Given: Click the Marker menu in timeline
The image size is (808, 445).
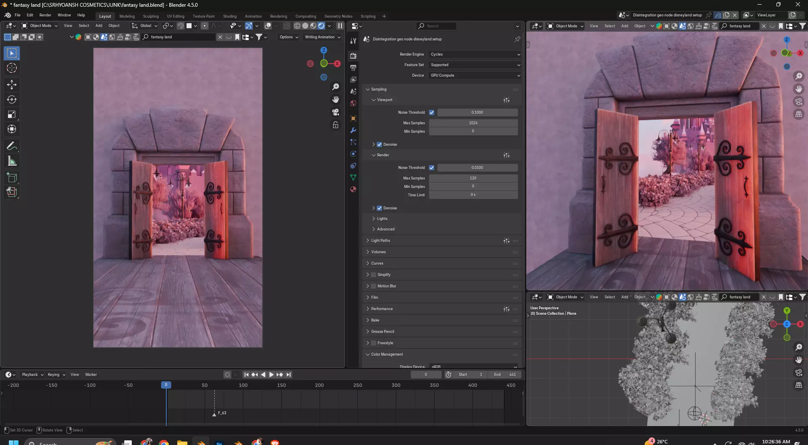Looking at the screenshot, I should (91, 375).
